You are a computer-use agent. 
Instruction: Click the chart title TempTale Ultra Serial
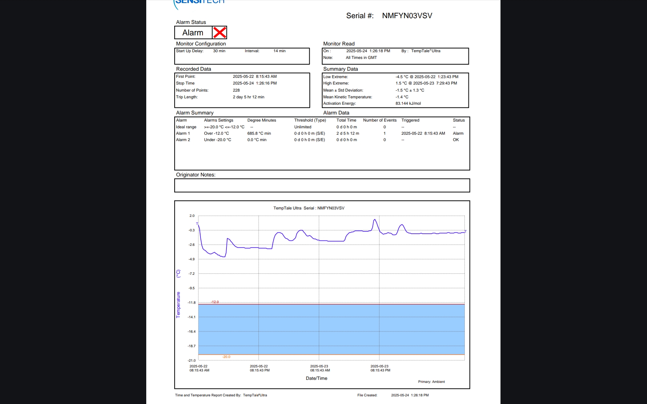click(309, 208)
